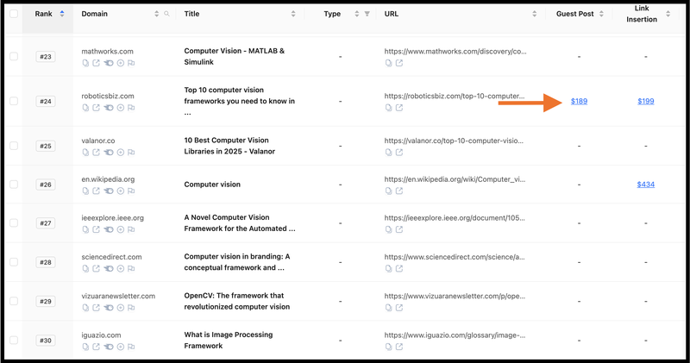
Task: Open the $199 link insertion price
Action: coord(645,101)
